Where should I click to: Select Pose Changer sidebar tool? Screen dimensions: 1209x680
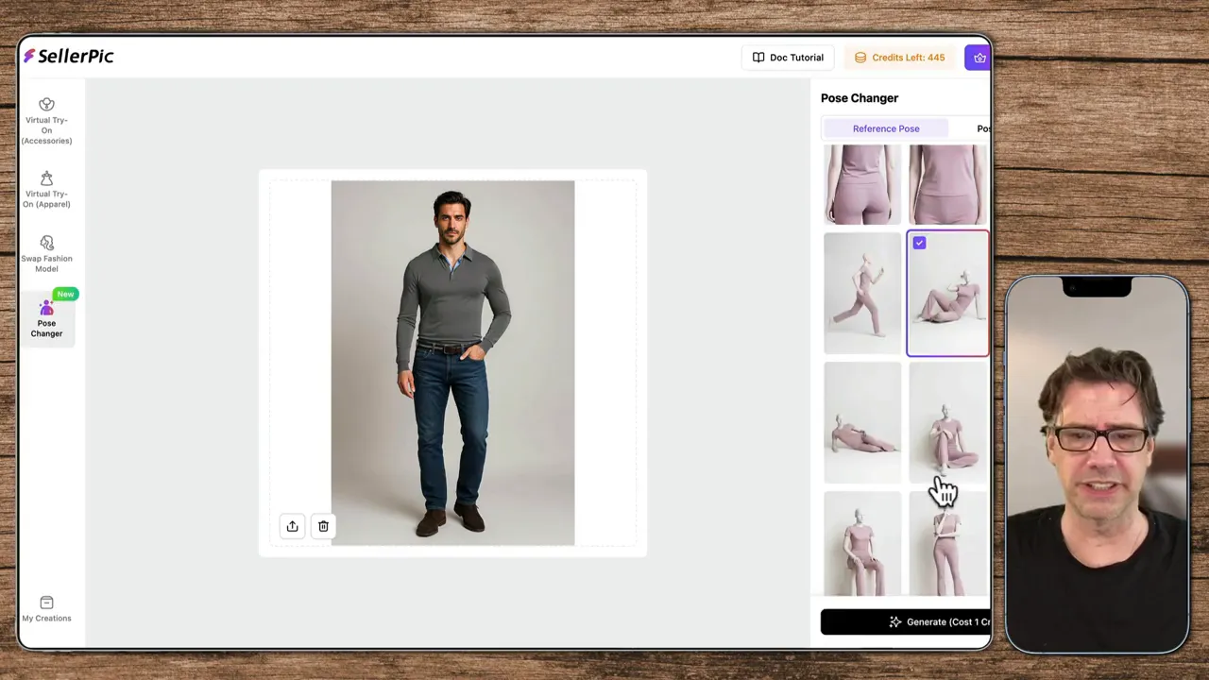tap(46, 318)
